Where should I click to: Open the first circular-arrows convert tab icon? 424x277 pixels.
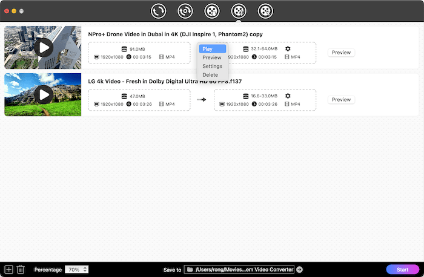[x=159, y=10]
